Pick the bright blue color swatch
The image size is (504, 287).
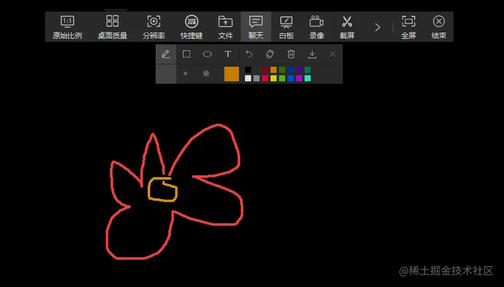[291, 78]
